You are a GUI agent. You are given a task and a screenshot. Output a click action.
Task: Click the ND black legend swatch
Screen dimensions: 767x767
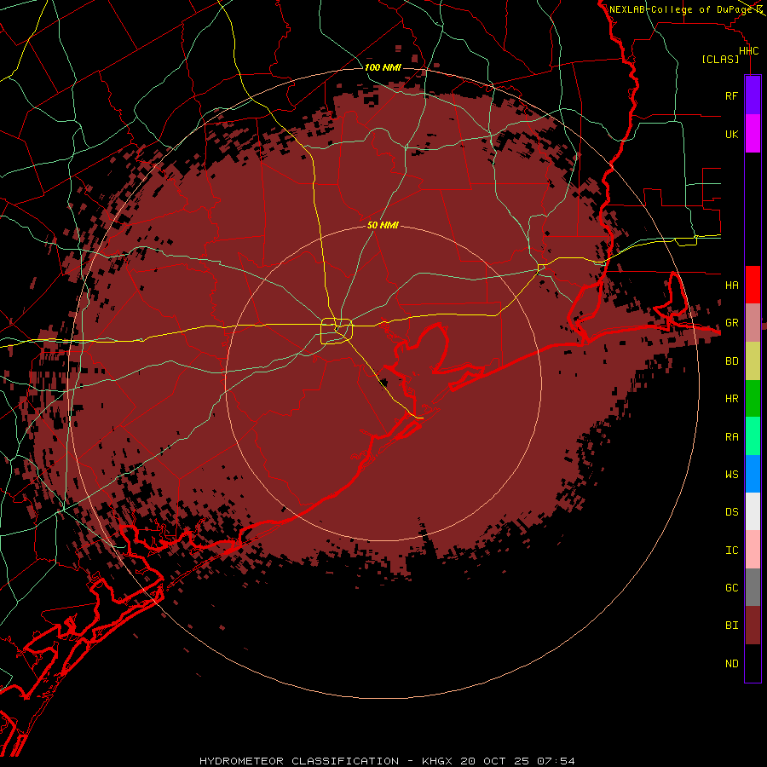(753, 663)
